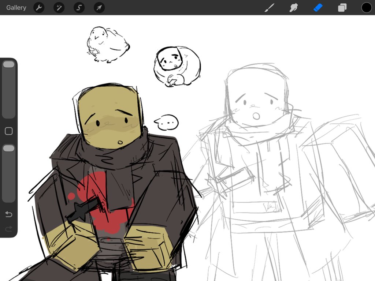The image size is (375, 281).
Task: Select the Brush tool
Action: click(x=270, y=8)
